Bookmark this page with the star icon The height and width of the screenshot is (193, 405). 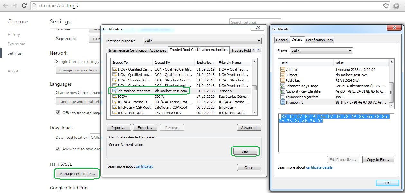tap(386, 6)
